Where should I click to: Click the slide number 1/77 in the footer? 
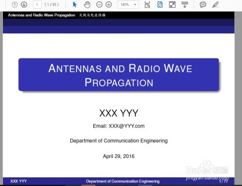[224, 181]
